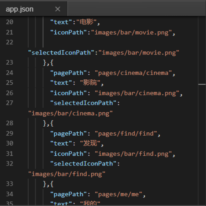Click the "images/bar/movie.png" selectedIconPath value
This screenshot has width=206, height=206.
[139, 53]
